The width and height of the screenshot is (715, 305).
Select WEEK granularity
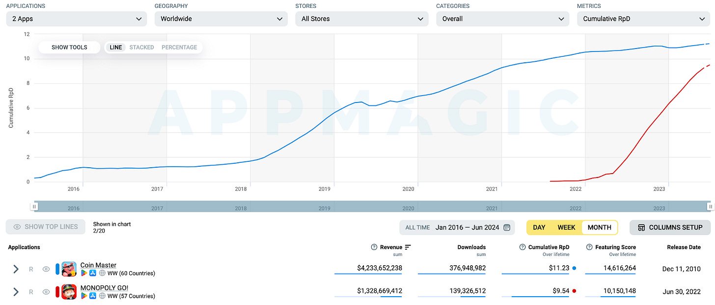(566, 228)
